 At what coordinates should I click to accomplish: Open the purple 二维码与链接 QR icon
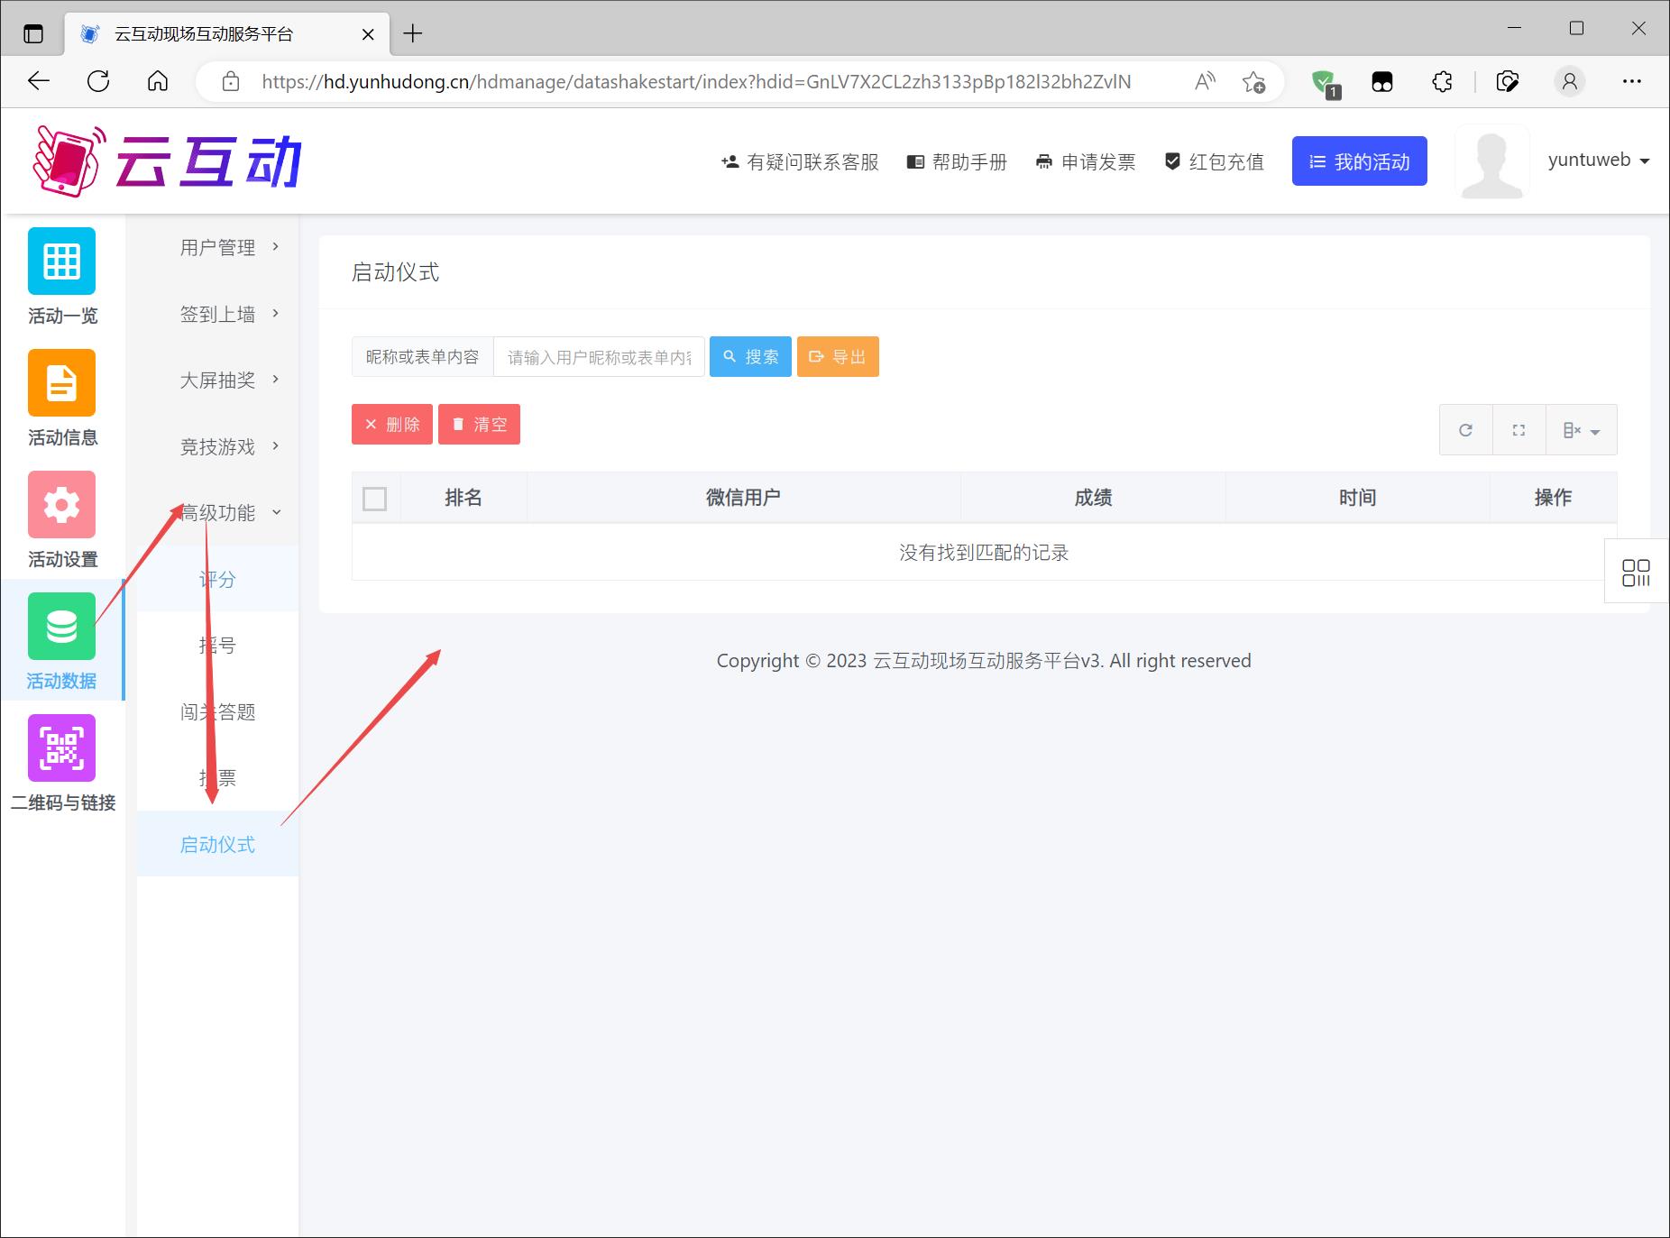pyautogui.click(x=61, y=748)
